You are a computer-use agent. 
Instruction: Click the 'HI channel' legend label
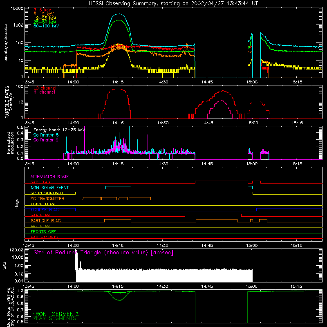tap(45, 92)
